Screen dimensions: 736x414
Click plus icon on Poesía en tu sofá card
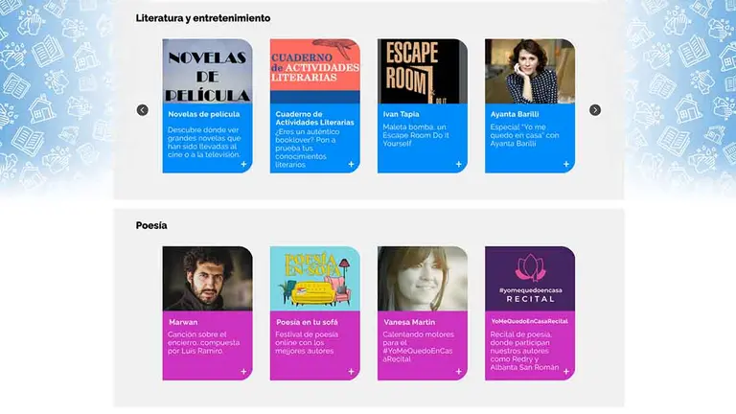(351, 371)
